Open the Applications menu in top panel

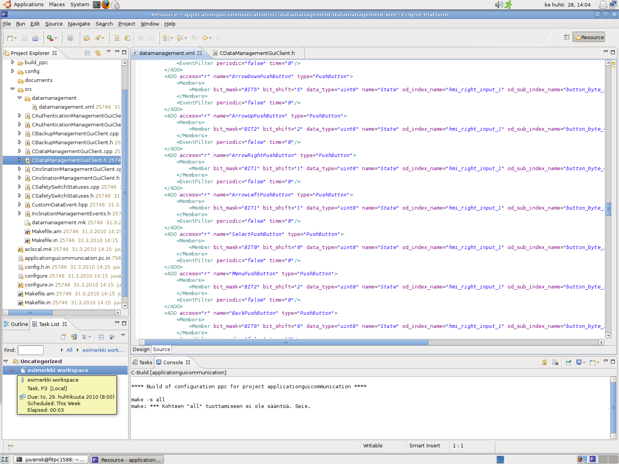(24, 5)
